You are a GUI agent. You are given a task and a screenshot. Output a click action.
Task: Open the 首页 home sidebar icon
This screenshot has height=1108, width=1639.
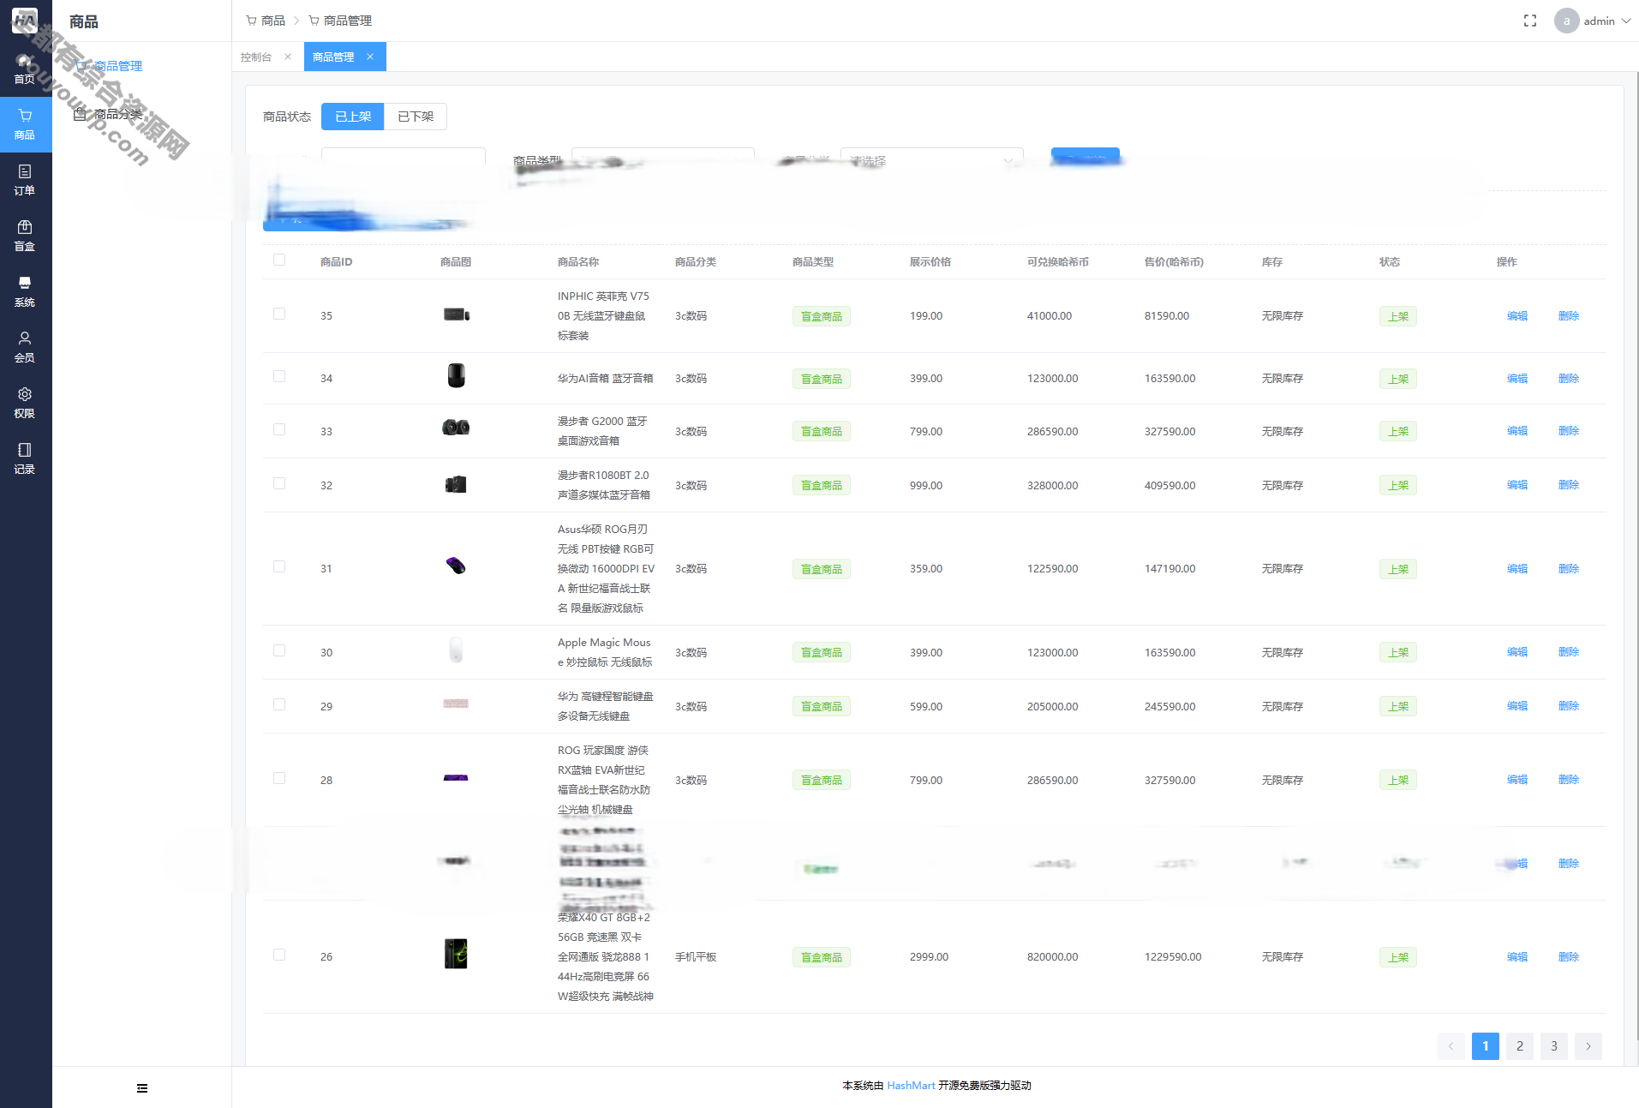(x=25, y=69)
